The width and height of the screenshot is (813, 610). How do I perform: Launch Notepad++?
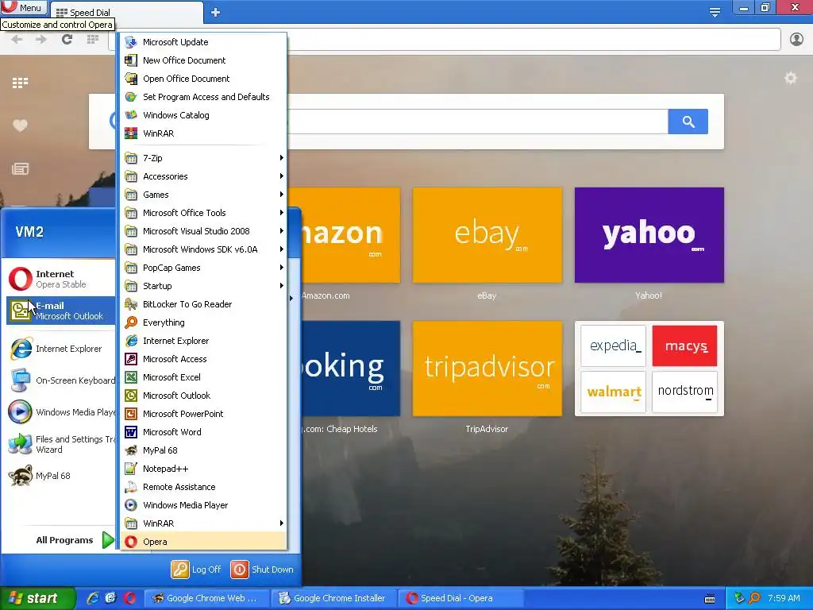click(204, 469)
